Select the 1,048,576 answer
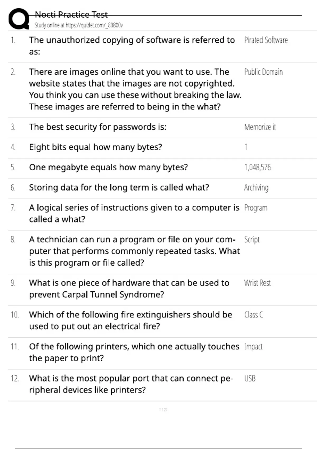This screenshot has height=449, width=317. click(x=258, y=167)
